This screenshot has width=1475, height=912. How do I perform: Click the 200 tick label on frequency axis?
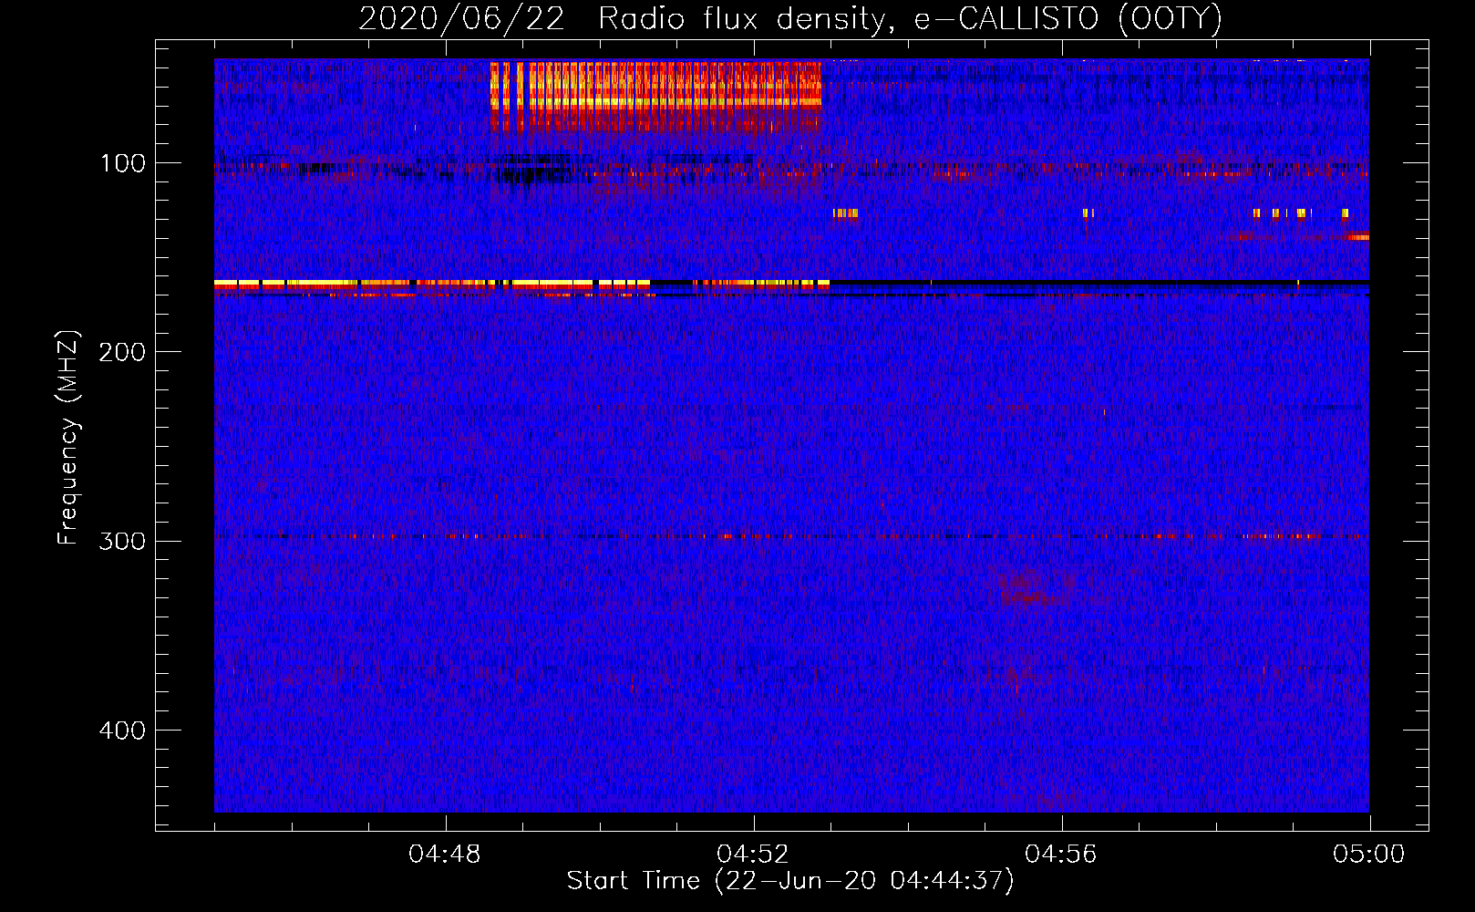pos(122,353)
